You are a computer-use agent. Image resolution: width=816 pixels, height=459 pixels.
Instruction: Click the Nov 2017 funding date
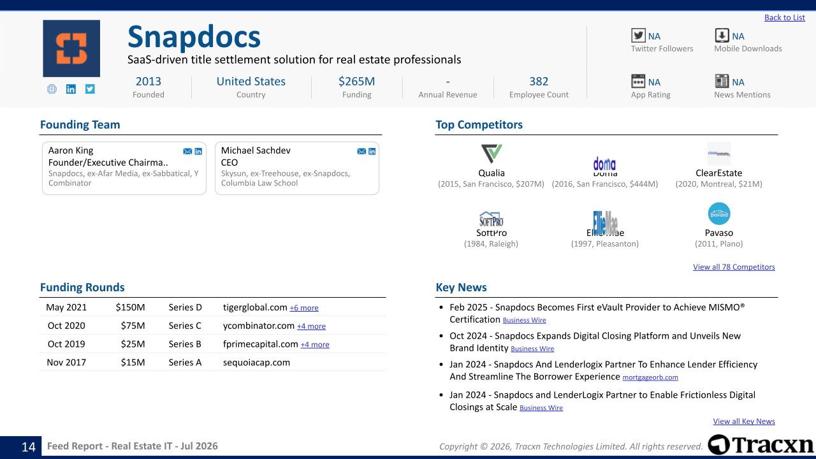tap(66, 362)
